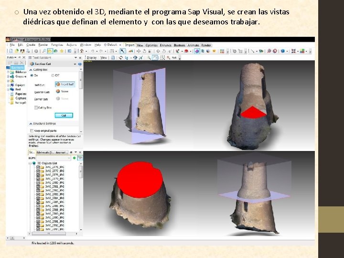
Task: Click the red gear toolbar icon
Action: (275, 51)
